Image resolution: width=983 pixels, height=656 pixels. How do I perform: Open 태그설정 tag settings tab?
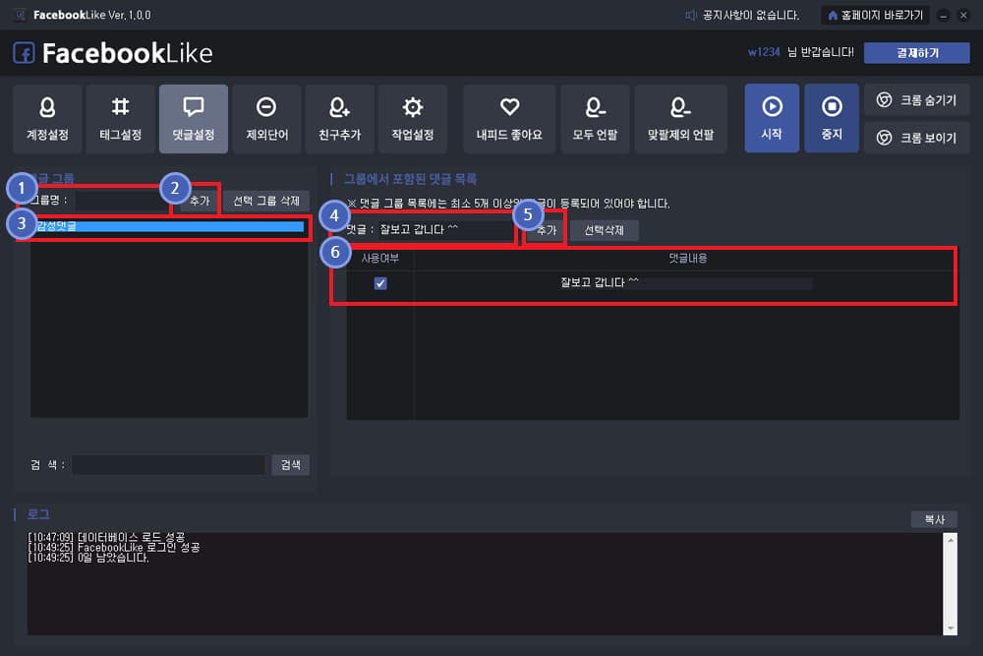click(x=120, y=119)
